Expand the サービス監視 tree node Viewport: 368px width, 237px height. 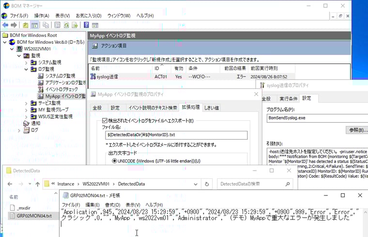pos(26,103)
